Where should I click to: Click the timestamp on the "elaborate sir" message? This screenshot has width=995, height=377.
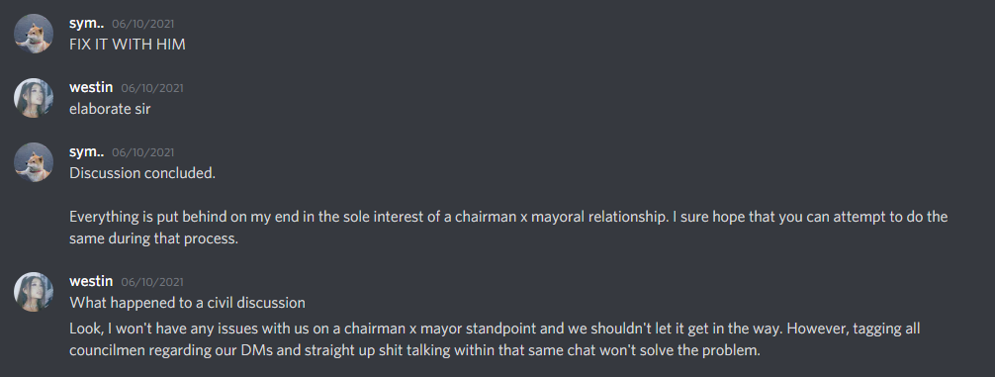[x=151, y=88]
